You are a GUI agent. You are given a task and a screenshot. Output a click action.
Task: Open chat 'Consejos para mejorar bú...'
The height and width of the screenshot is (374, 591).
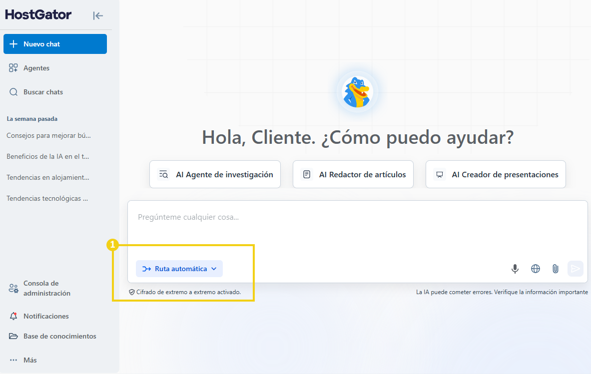click(48, 135)
